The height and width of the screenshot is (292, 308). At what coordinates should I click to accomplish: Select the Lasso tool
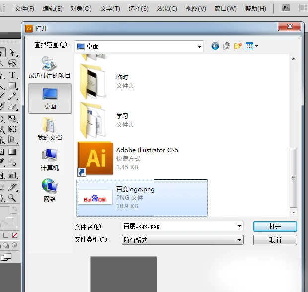pyautogui.click(x=12, y=63)
